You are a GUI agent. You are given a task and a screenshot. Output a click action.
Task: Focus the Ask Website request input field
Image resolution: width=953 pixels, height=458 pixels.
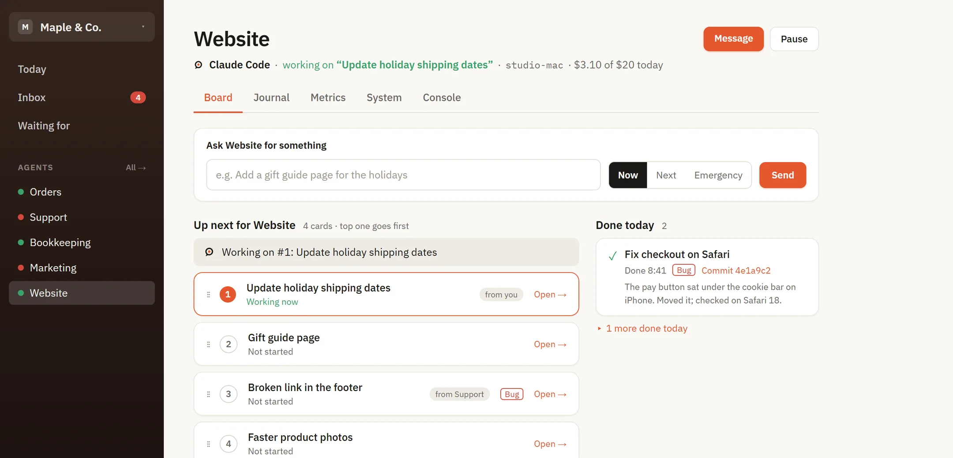coord(403,175)
